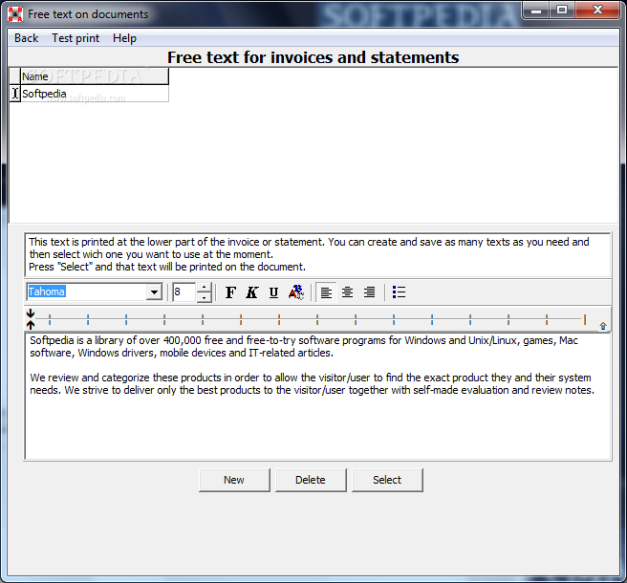The width and height of the screenshot is (627, 583).
Task: Toggle bullet list formatting
Action: [399, 292]
